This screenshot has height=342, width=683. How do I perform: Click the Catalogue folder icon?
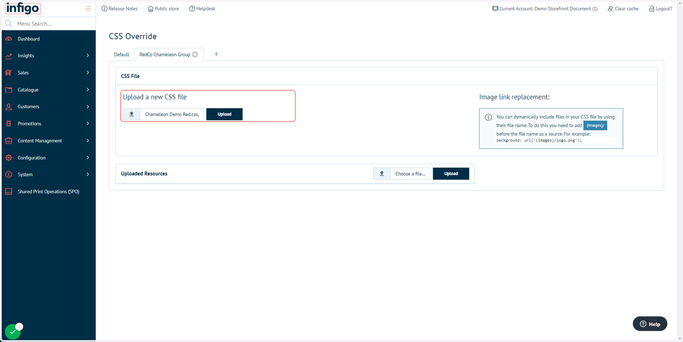9,90
